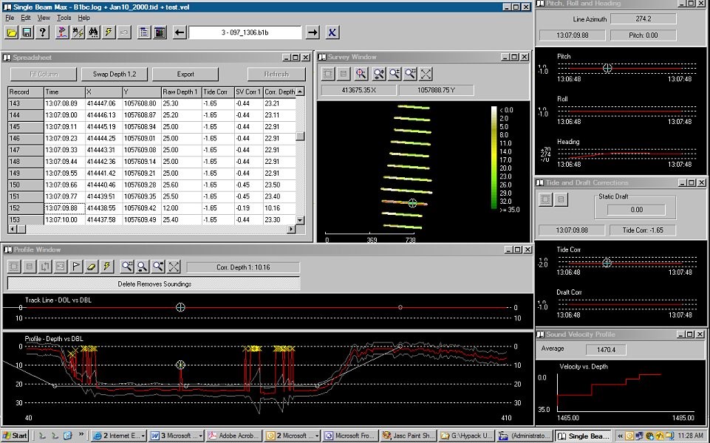Click the swap-with-lightning icon beside binoculars
The image size is (710, 443).
coord(78,32)
